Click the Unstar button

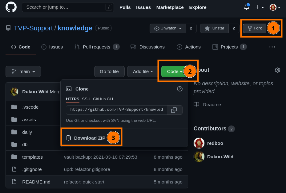pyautogui.click(x=214, y=28)
